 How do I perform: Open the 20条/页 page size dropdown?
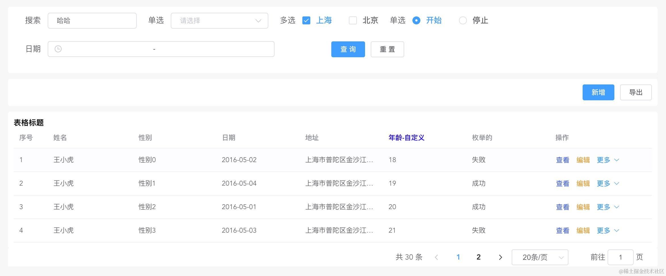click(539, 257)
